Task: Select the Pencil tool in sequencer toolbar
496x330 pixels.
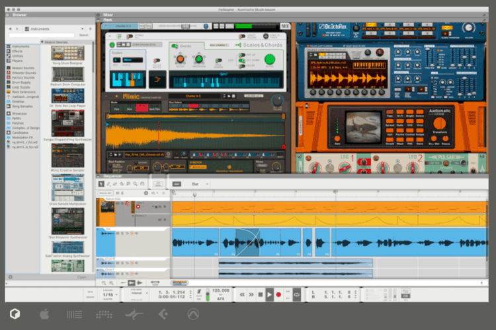Action: pos(108,183)
